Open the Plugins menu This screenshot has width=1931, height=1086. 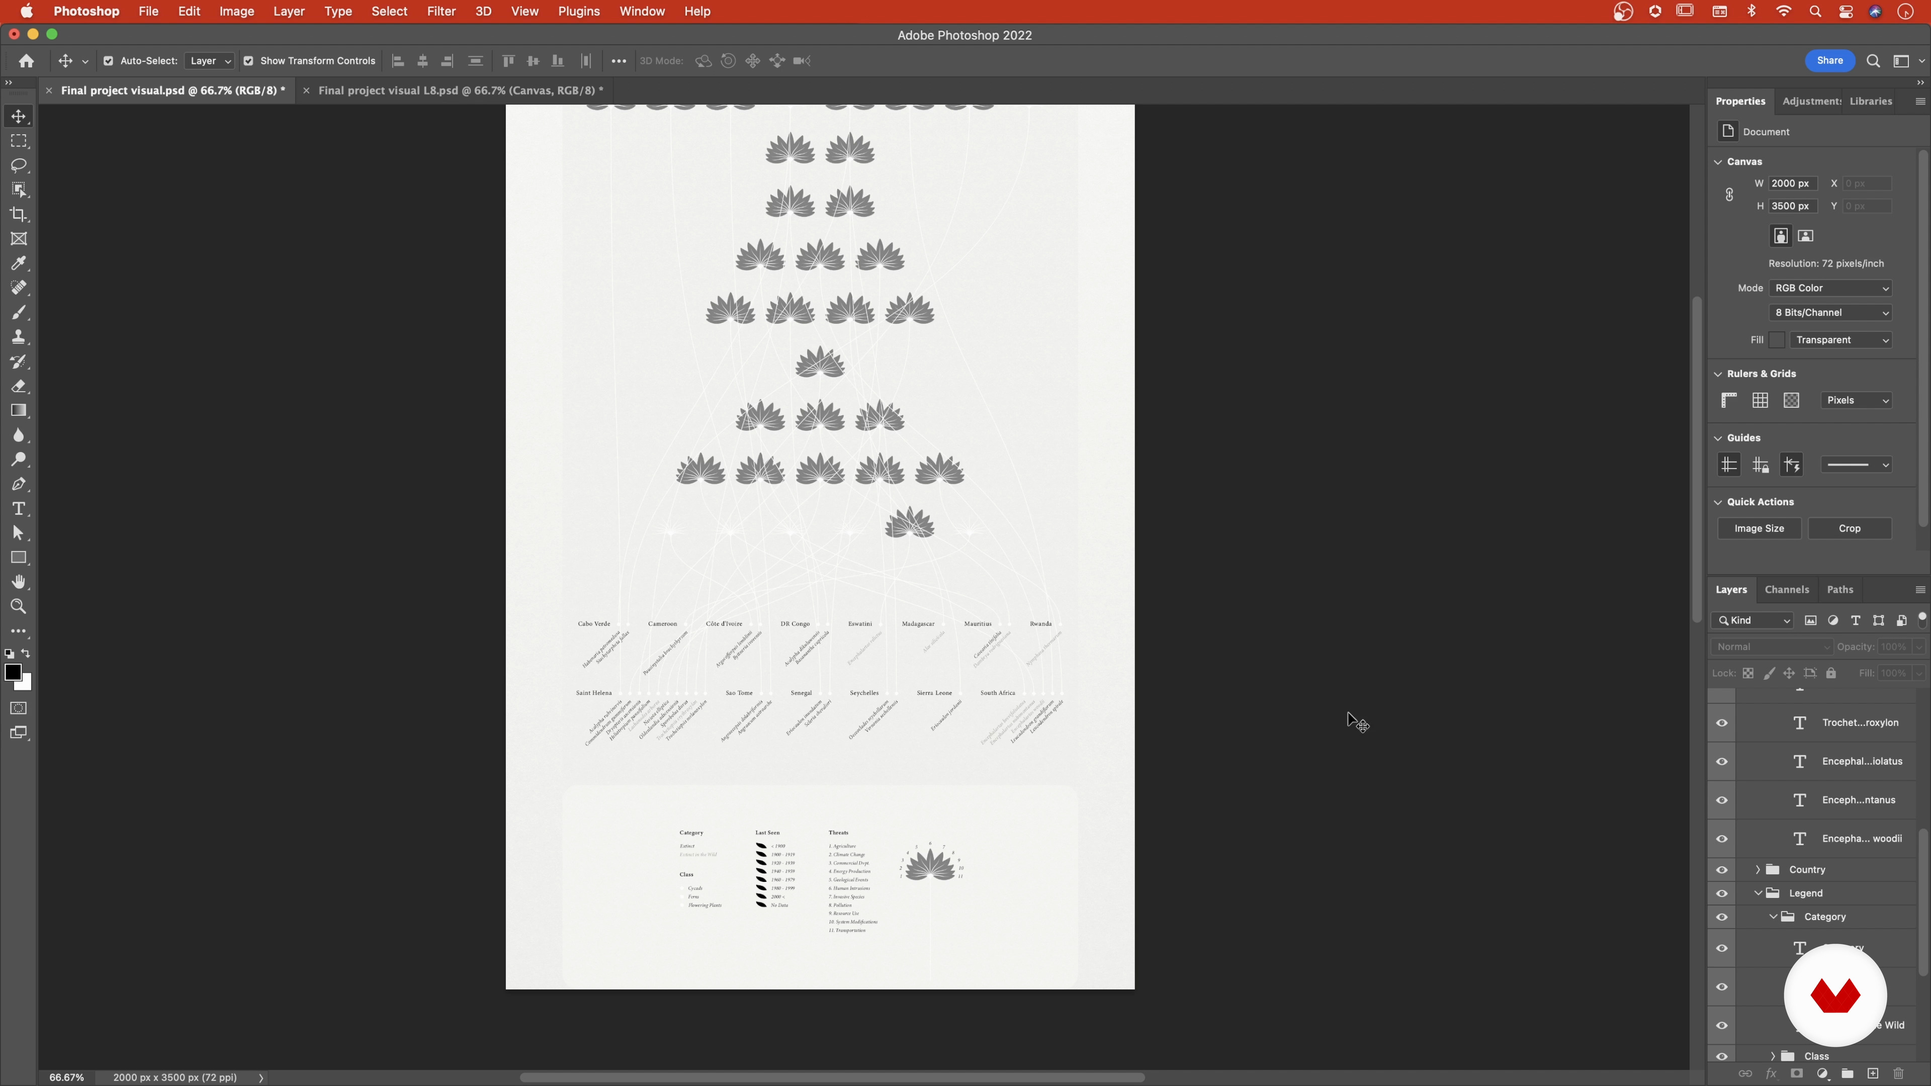(x=578, y=11)
